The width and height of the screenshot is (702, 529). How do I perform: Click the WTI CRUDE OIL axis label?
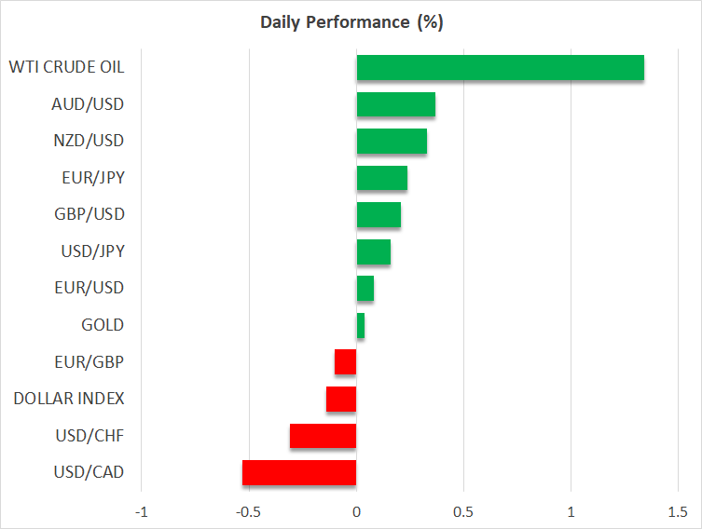point(66,67)
